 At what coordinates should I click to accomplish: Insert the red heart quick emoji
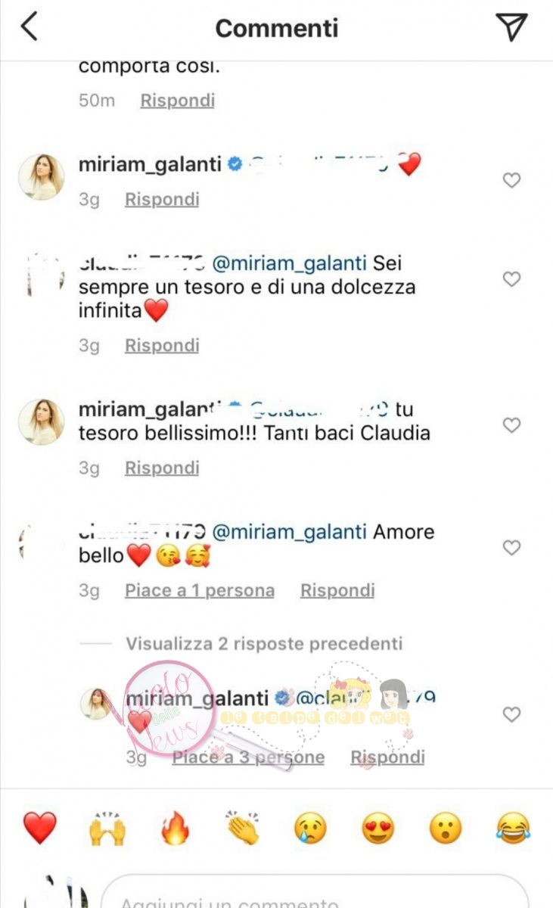[39, 828]
